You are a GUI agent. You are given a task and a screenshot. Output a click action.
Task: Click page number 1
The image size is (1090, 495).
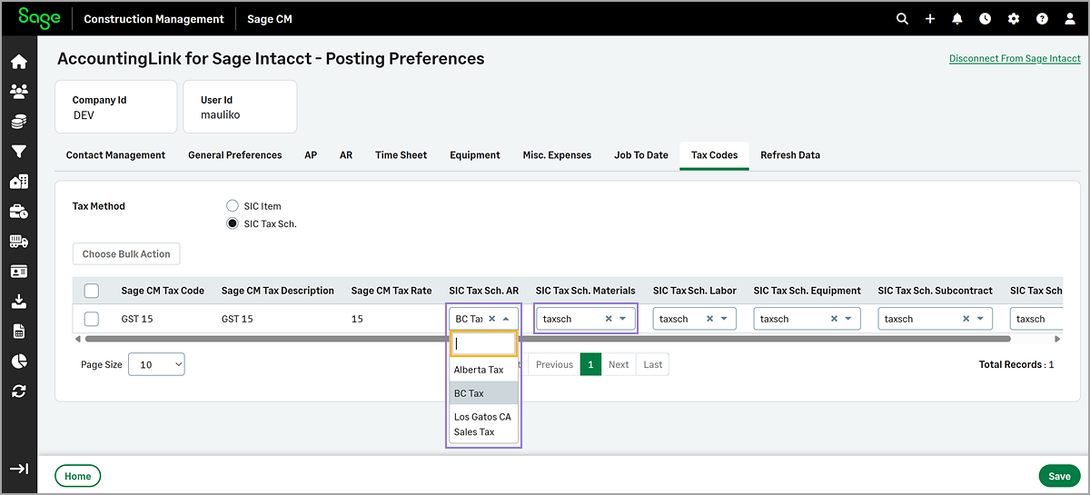pyautogui.click(x=590, y=364)
